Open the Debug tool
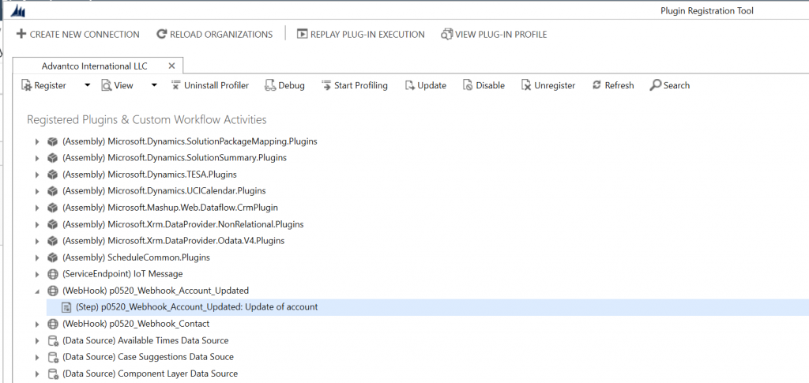Image resolution: width=809 pixels, height=383 pixels. (x=284, y=85)
